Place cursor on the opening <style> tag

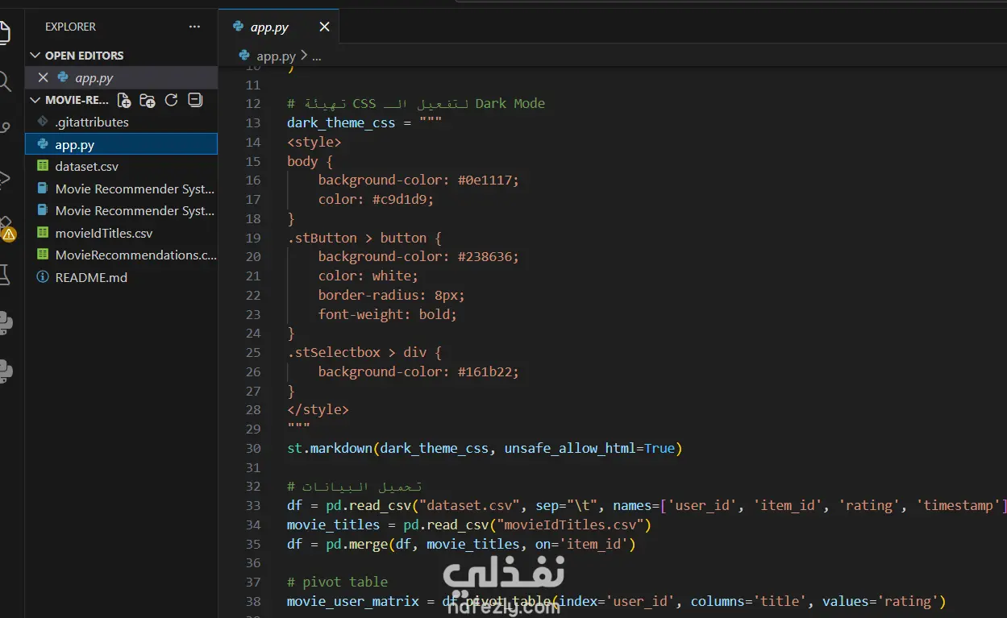click(x=314, y=142)
